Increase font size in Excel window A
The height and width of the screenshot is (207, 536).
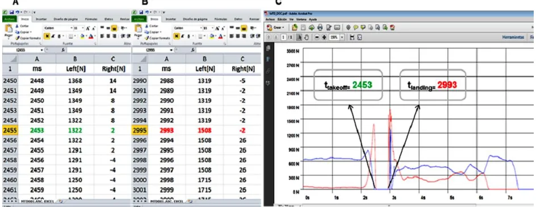click(88, 28)
